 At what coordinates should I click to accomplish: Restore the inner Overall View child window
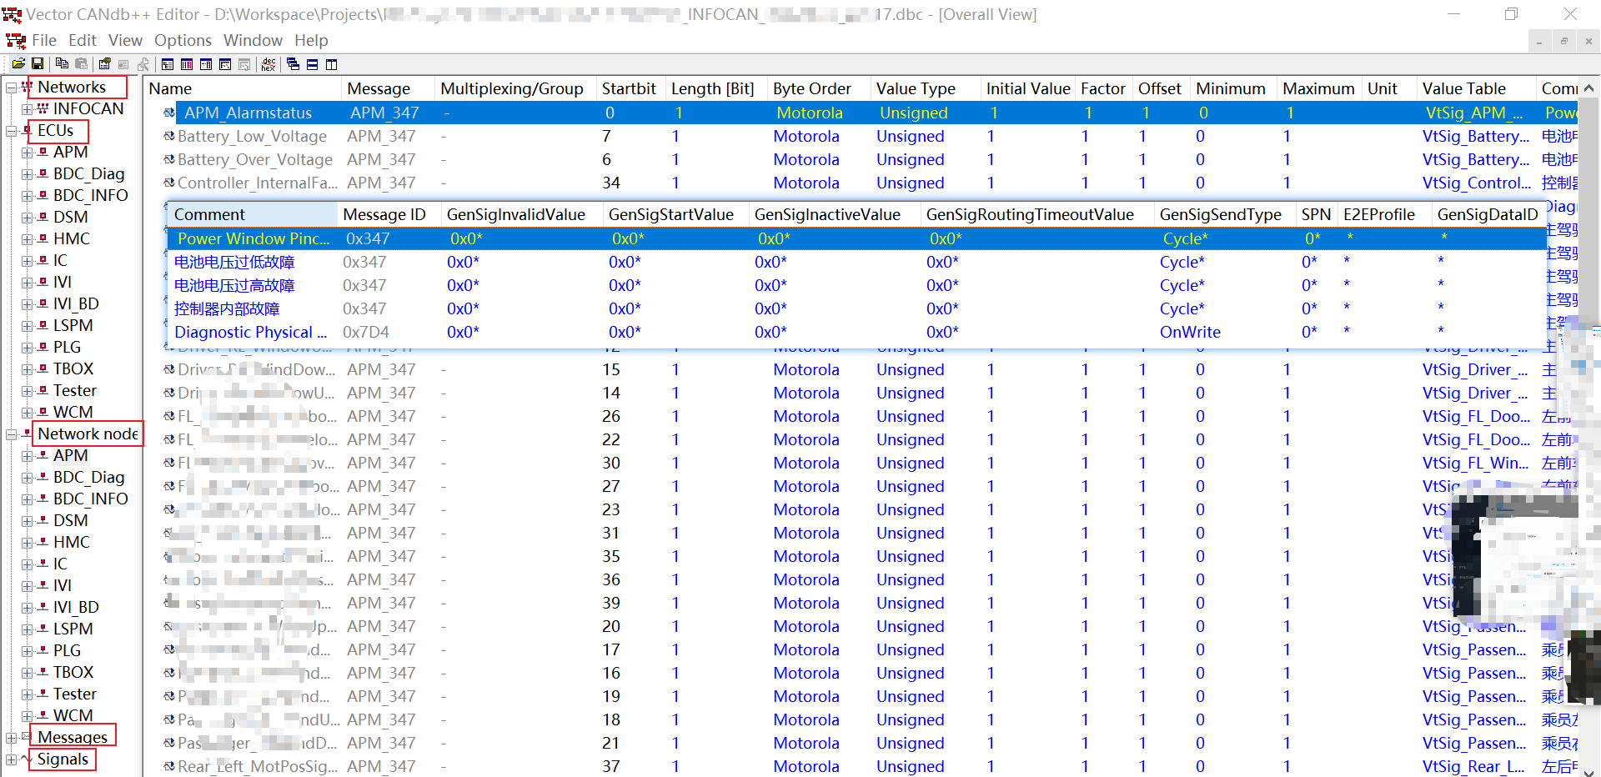pyautogui.click(x=1563, y=41)
